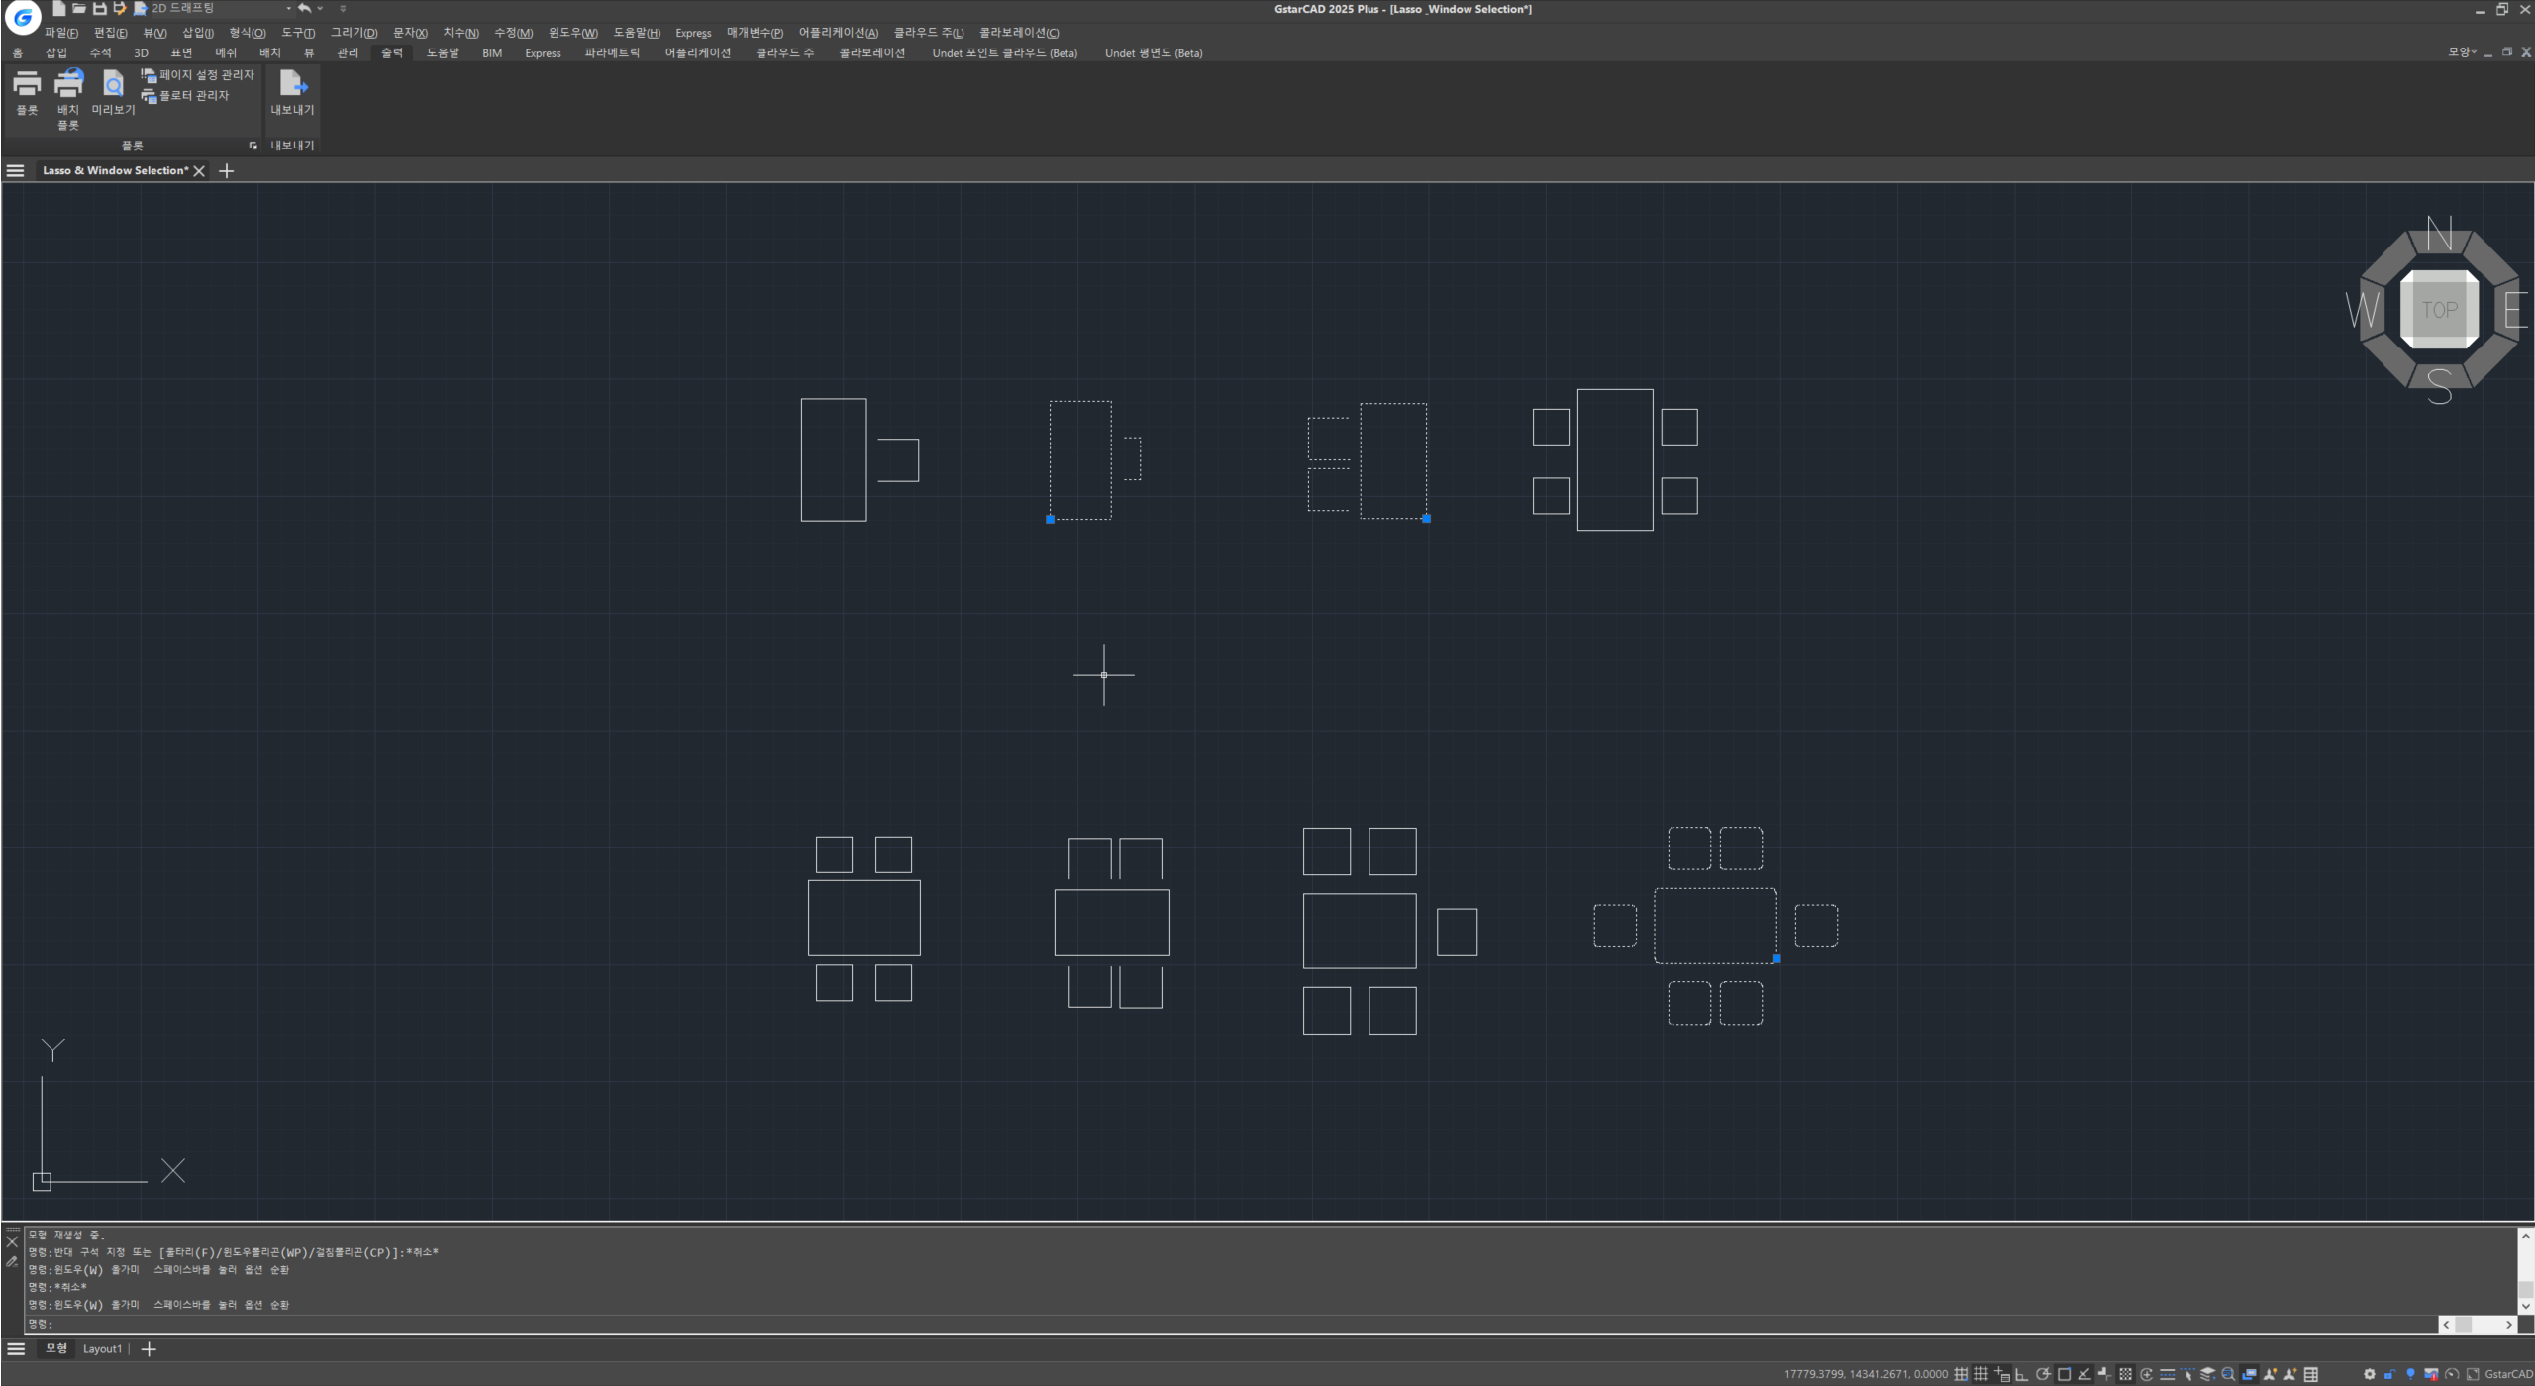Click the Plot (플롯) printer icon
The width and height of the screenshot is (2535, 1386).
[x=27, y=84]
